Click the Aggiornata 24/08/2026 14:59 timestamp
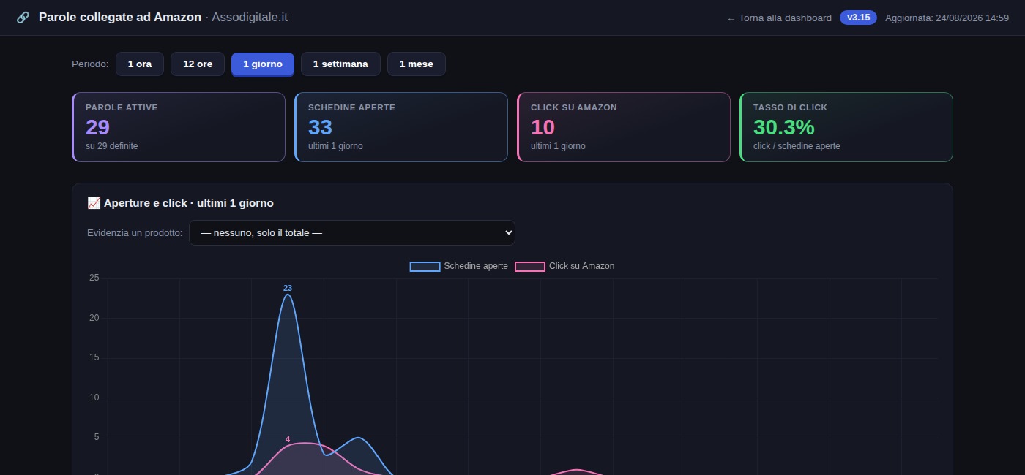This screenshot has width=1025, height=475. 947,18
